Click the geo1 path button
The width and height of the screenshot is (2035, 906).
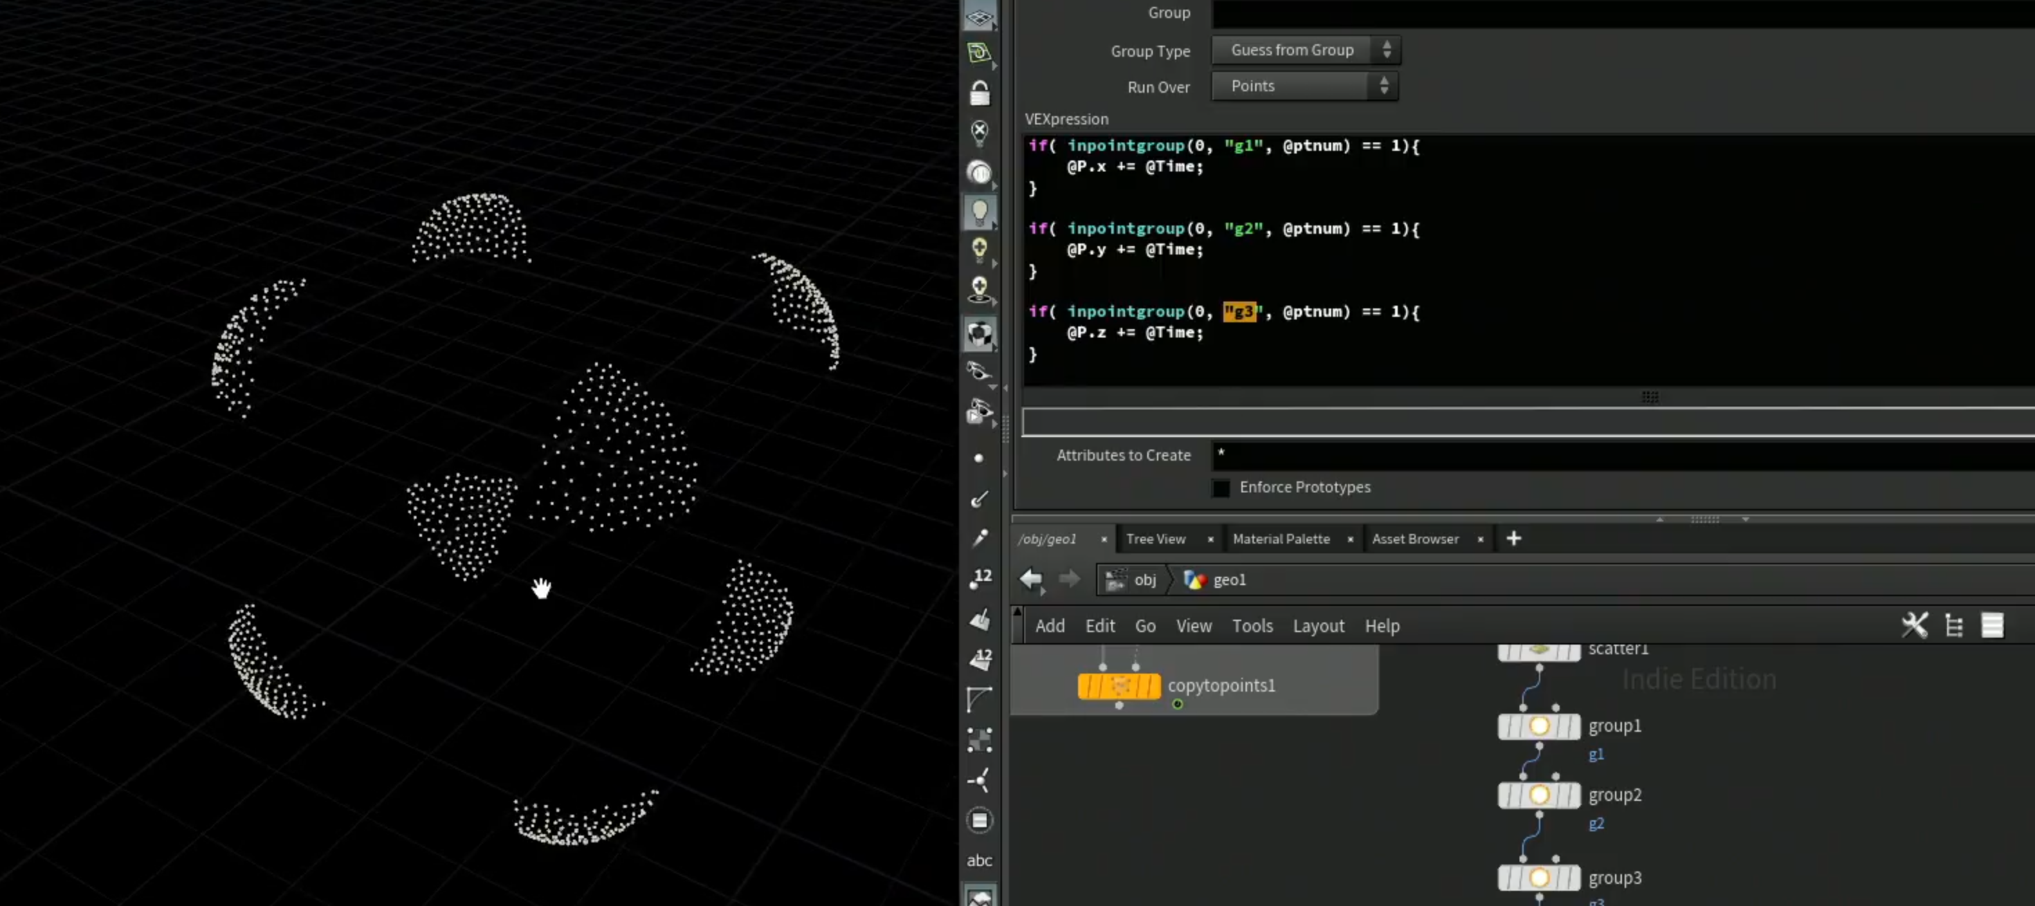point(1215,579)
